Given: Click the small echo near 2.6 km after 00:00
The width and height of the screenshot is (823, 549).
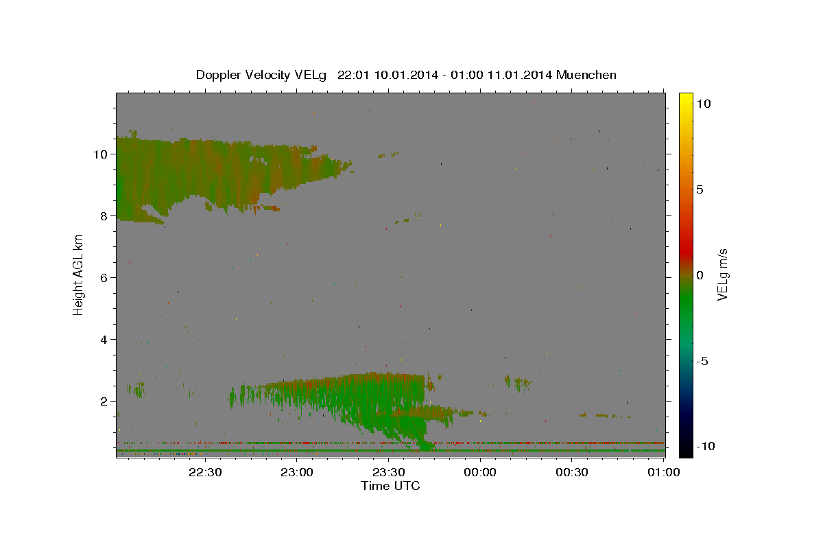Looking at the screenshot, I should coord(518,383).
